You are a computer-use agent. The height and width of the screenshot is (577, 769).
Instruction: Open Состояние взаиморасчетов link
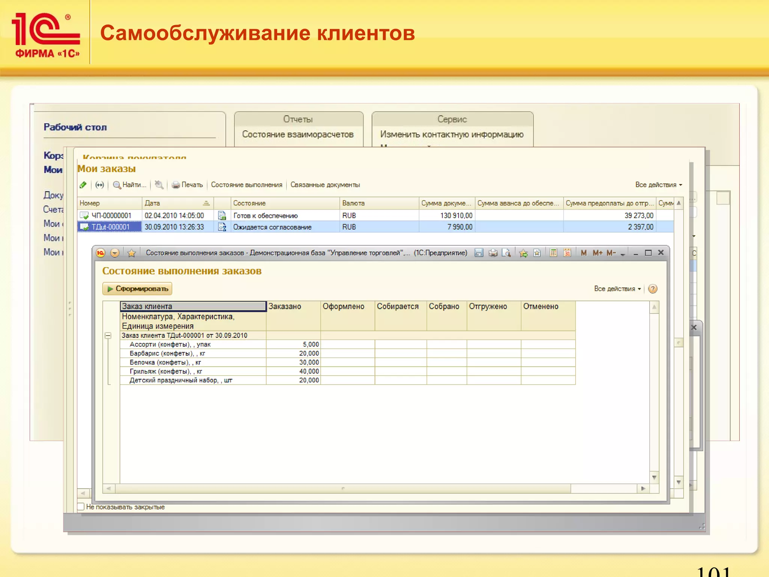298,134
